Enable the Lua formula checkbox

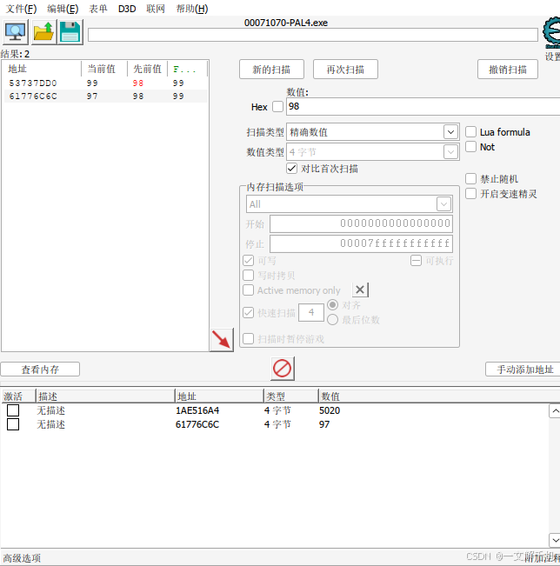[x=470, y=132]
